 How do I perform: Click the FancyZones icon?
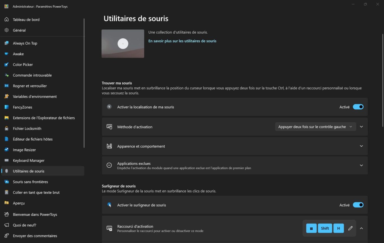(x=6, y=107)
